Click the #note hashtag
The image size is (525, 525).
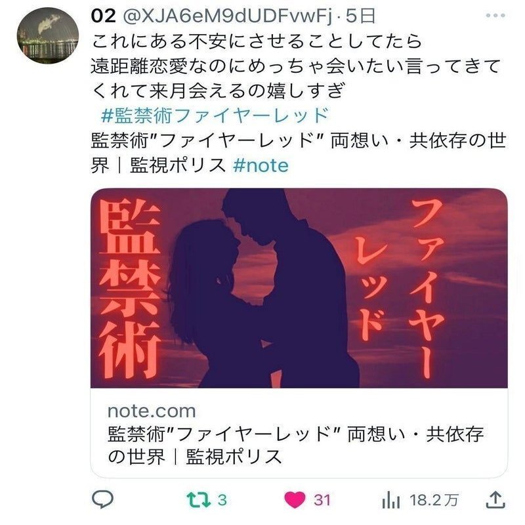coord(261,165)
